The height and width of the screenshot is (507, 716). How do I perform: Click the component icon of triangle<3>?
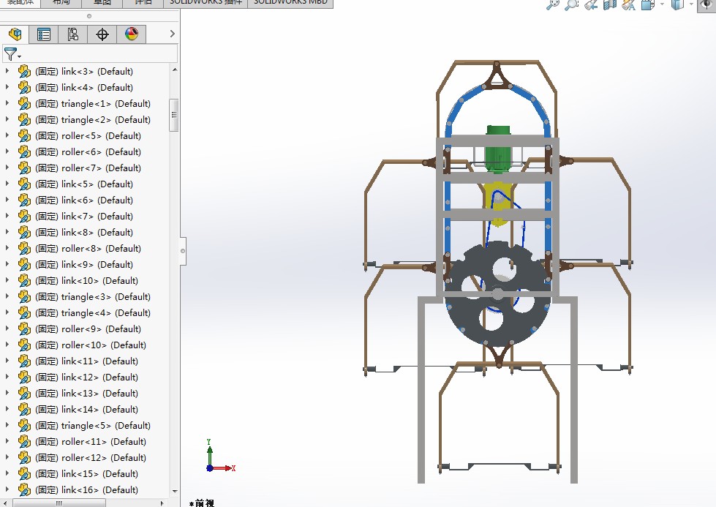pos(24,296)
